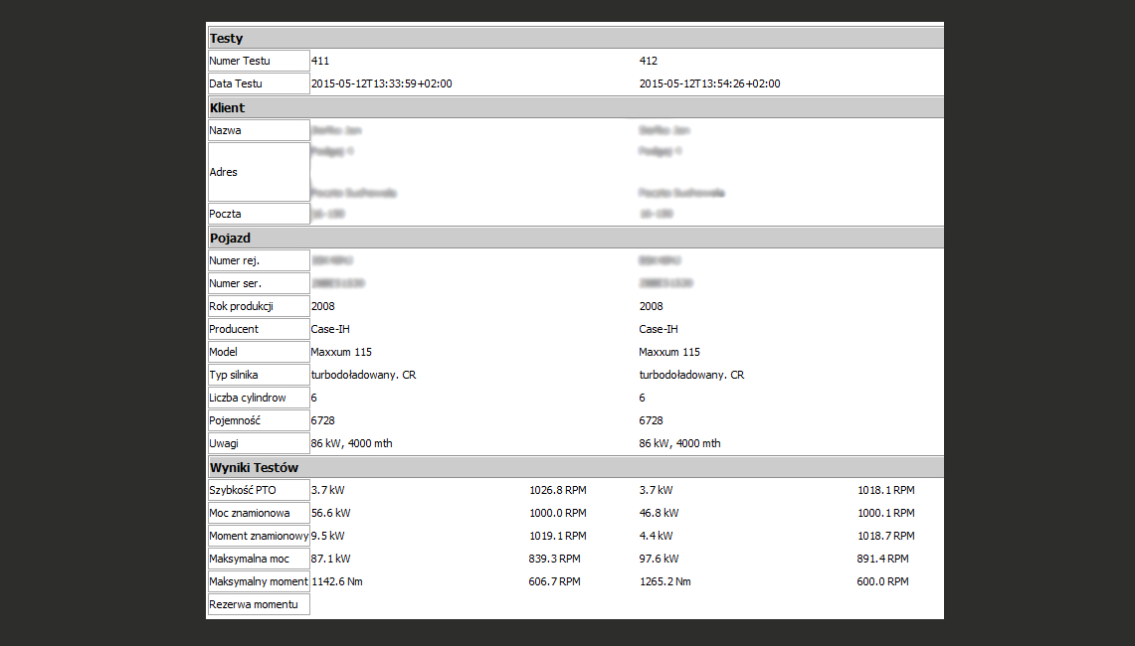This screenshot has width=1135, height=646.
Task: Click Maxxum 115 in test 412 column
Action: [x=669, y=352]
